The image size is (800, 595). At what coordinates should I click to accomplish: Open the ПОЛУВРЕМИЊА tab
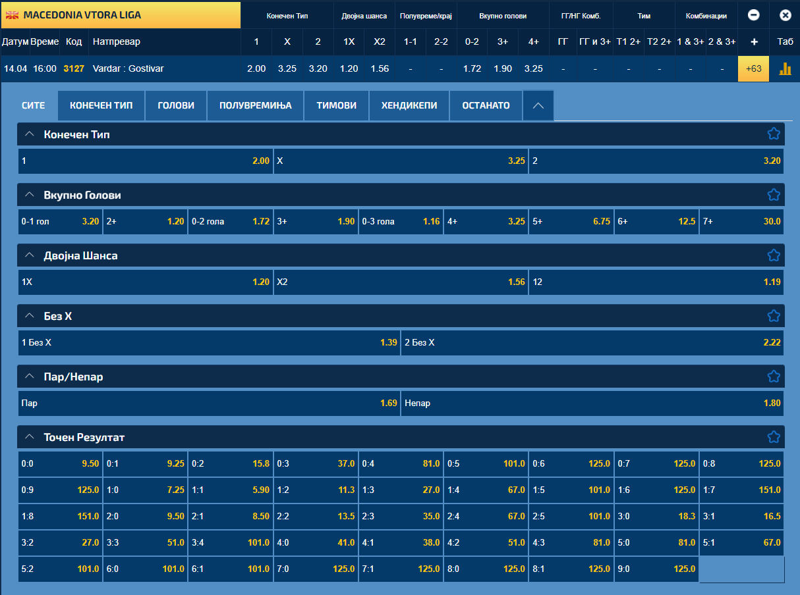[256, 105]
